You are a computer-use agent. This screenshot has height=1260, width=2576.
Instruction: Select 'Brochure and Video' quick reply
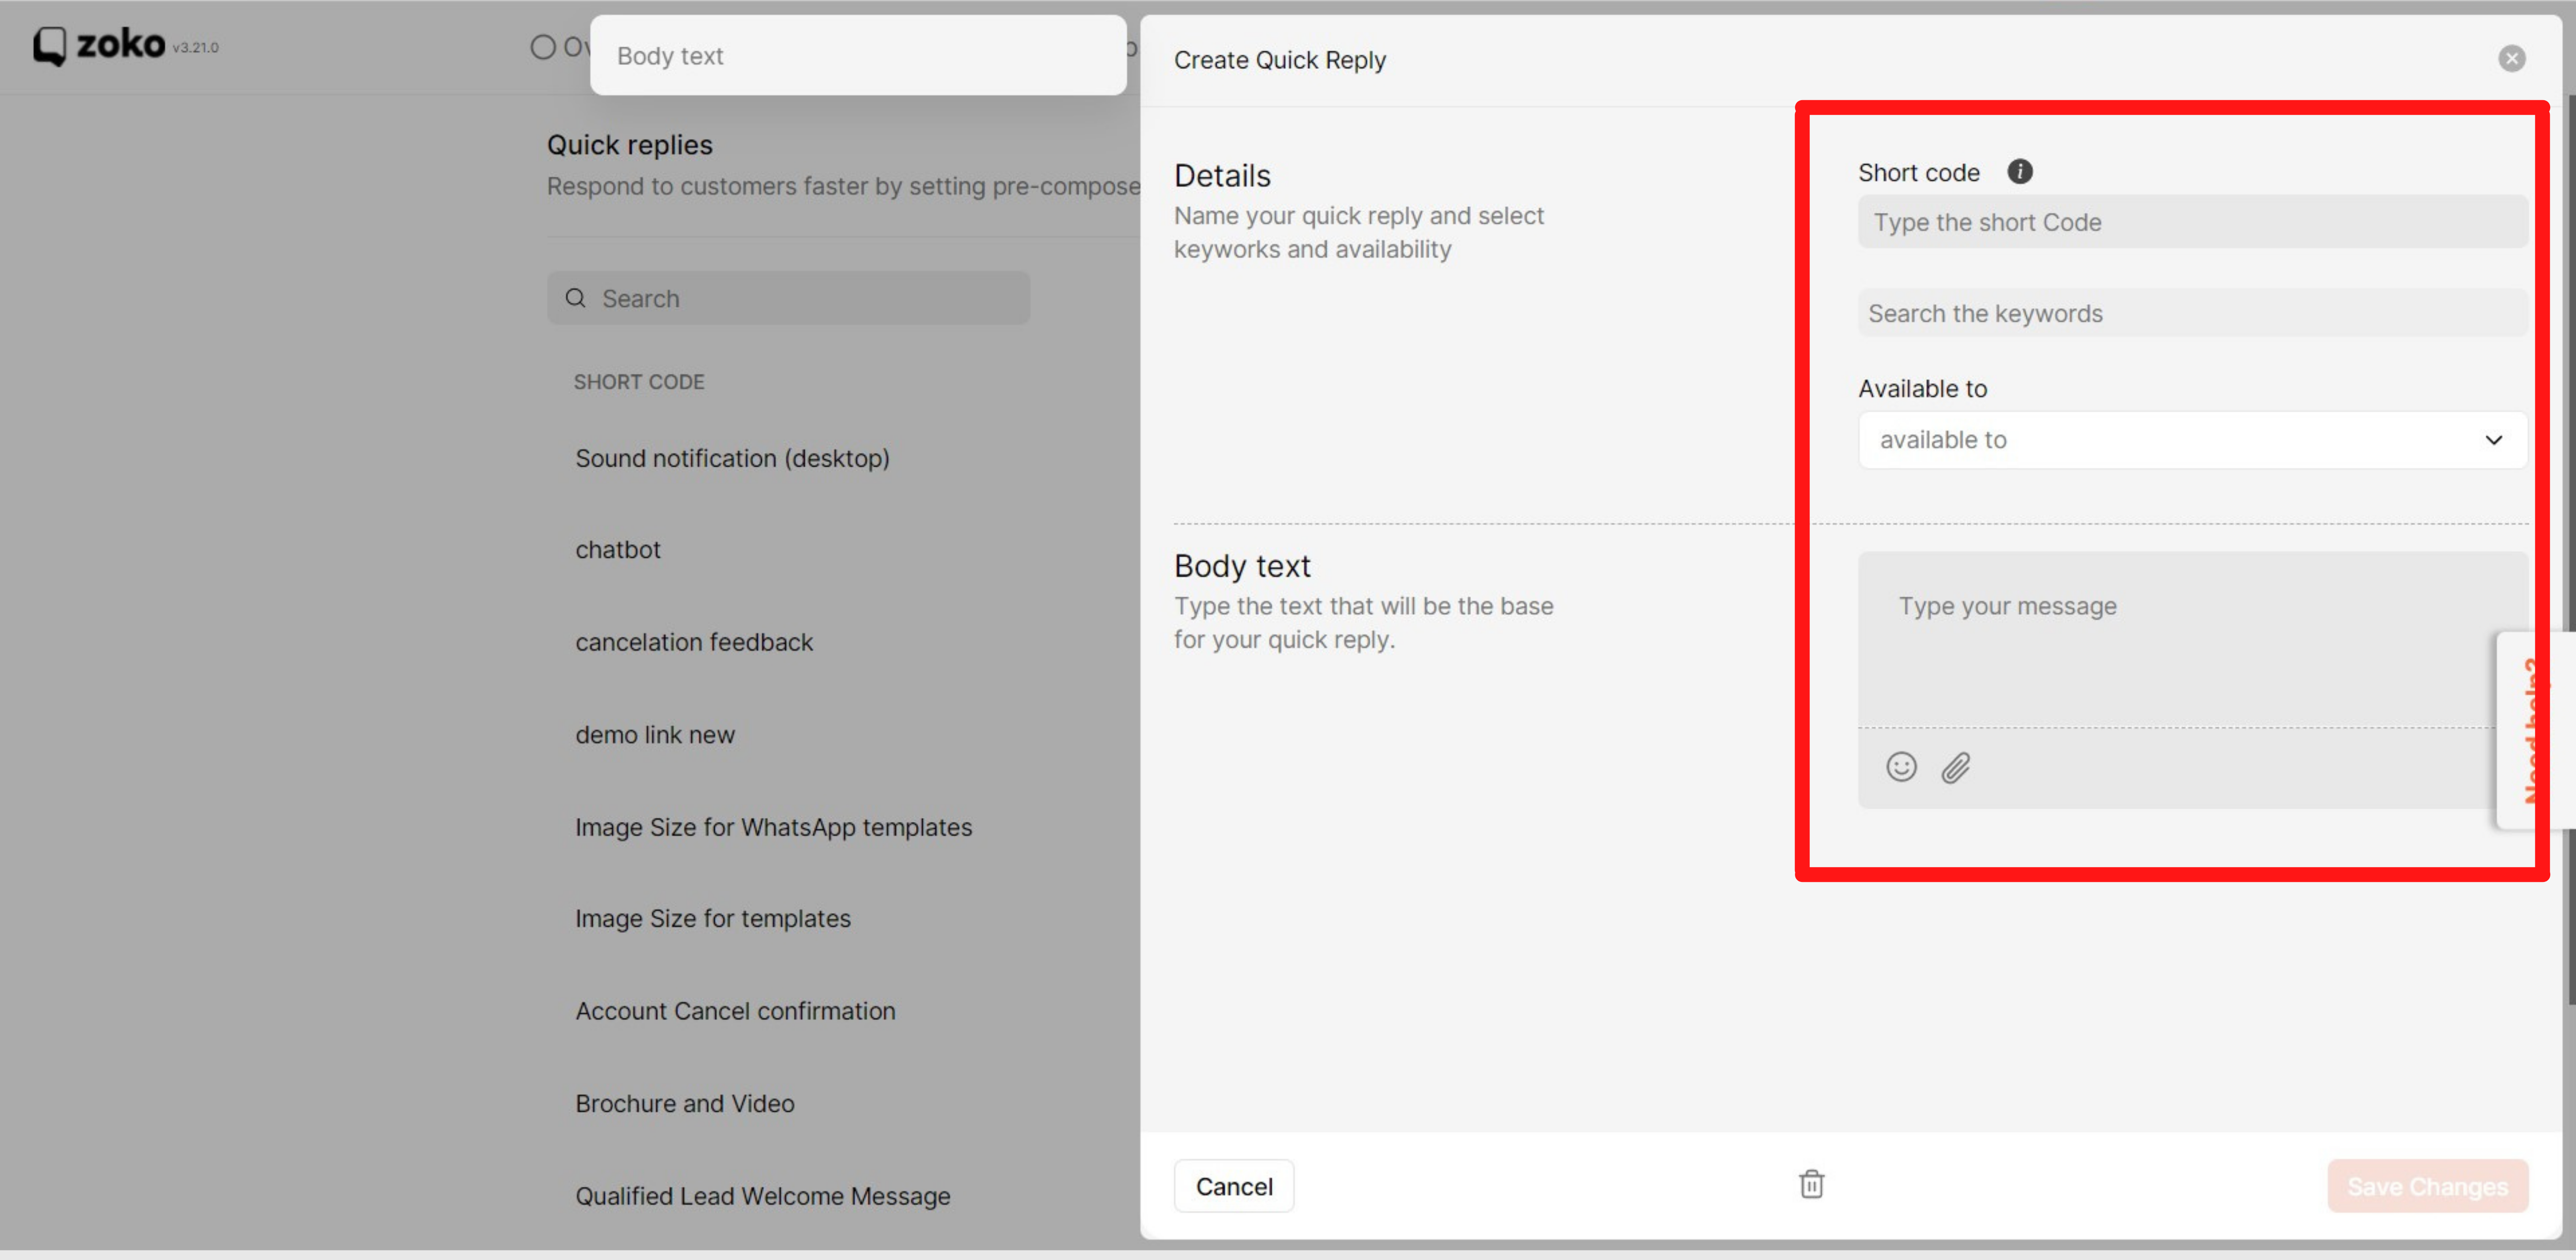click(x=684, y=1103)
